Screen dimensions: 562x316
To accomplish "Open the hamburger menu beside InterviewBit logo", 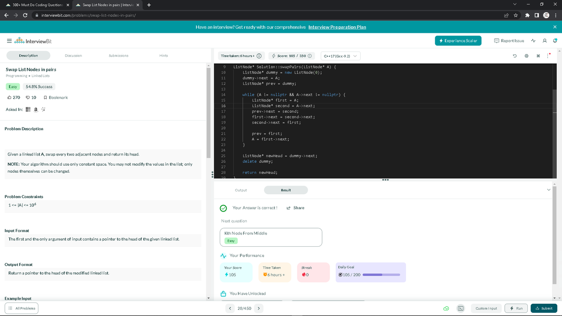I will (9, 41).
